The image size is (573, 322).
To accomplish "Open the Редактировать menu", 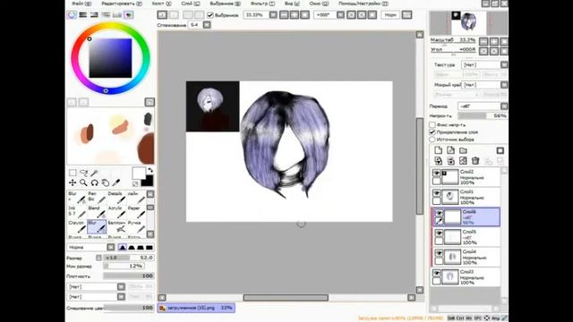I will point(122,4).
